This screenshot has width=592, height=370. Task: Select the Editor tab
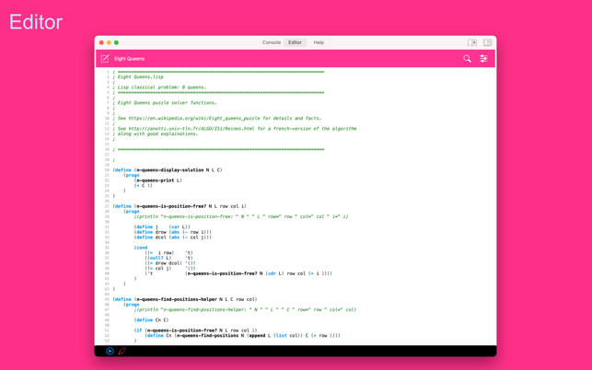(x=295, y=42)
